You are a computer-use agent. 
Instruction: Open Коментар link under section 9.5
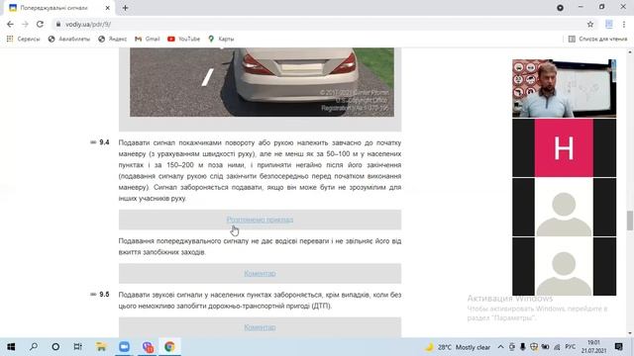click(260, 327)
